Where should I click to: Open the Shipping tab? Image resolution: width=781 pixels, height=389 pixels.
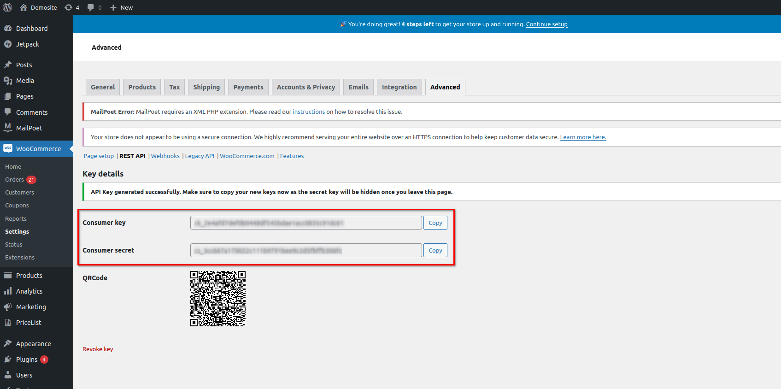pyautogui.click(x=206, y=87)
